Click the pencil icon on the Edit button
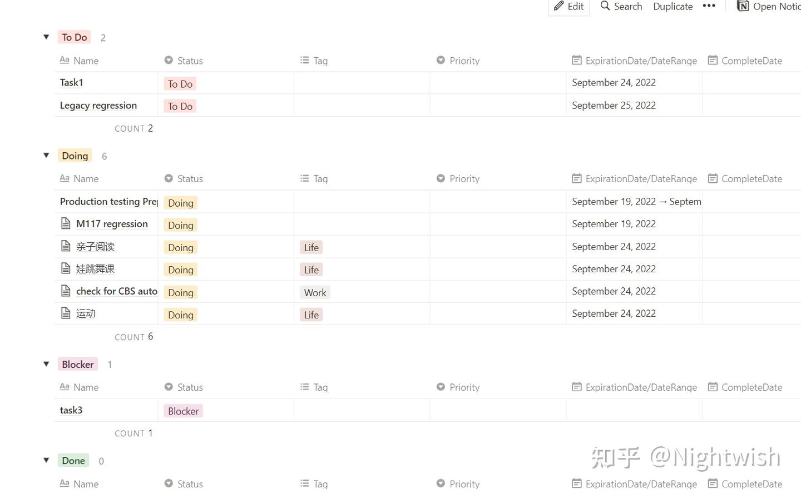Viewport: 801px width, 494px height. 558,6
